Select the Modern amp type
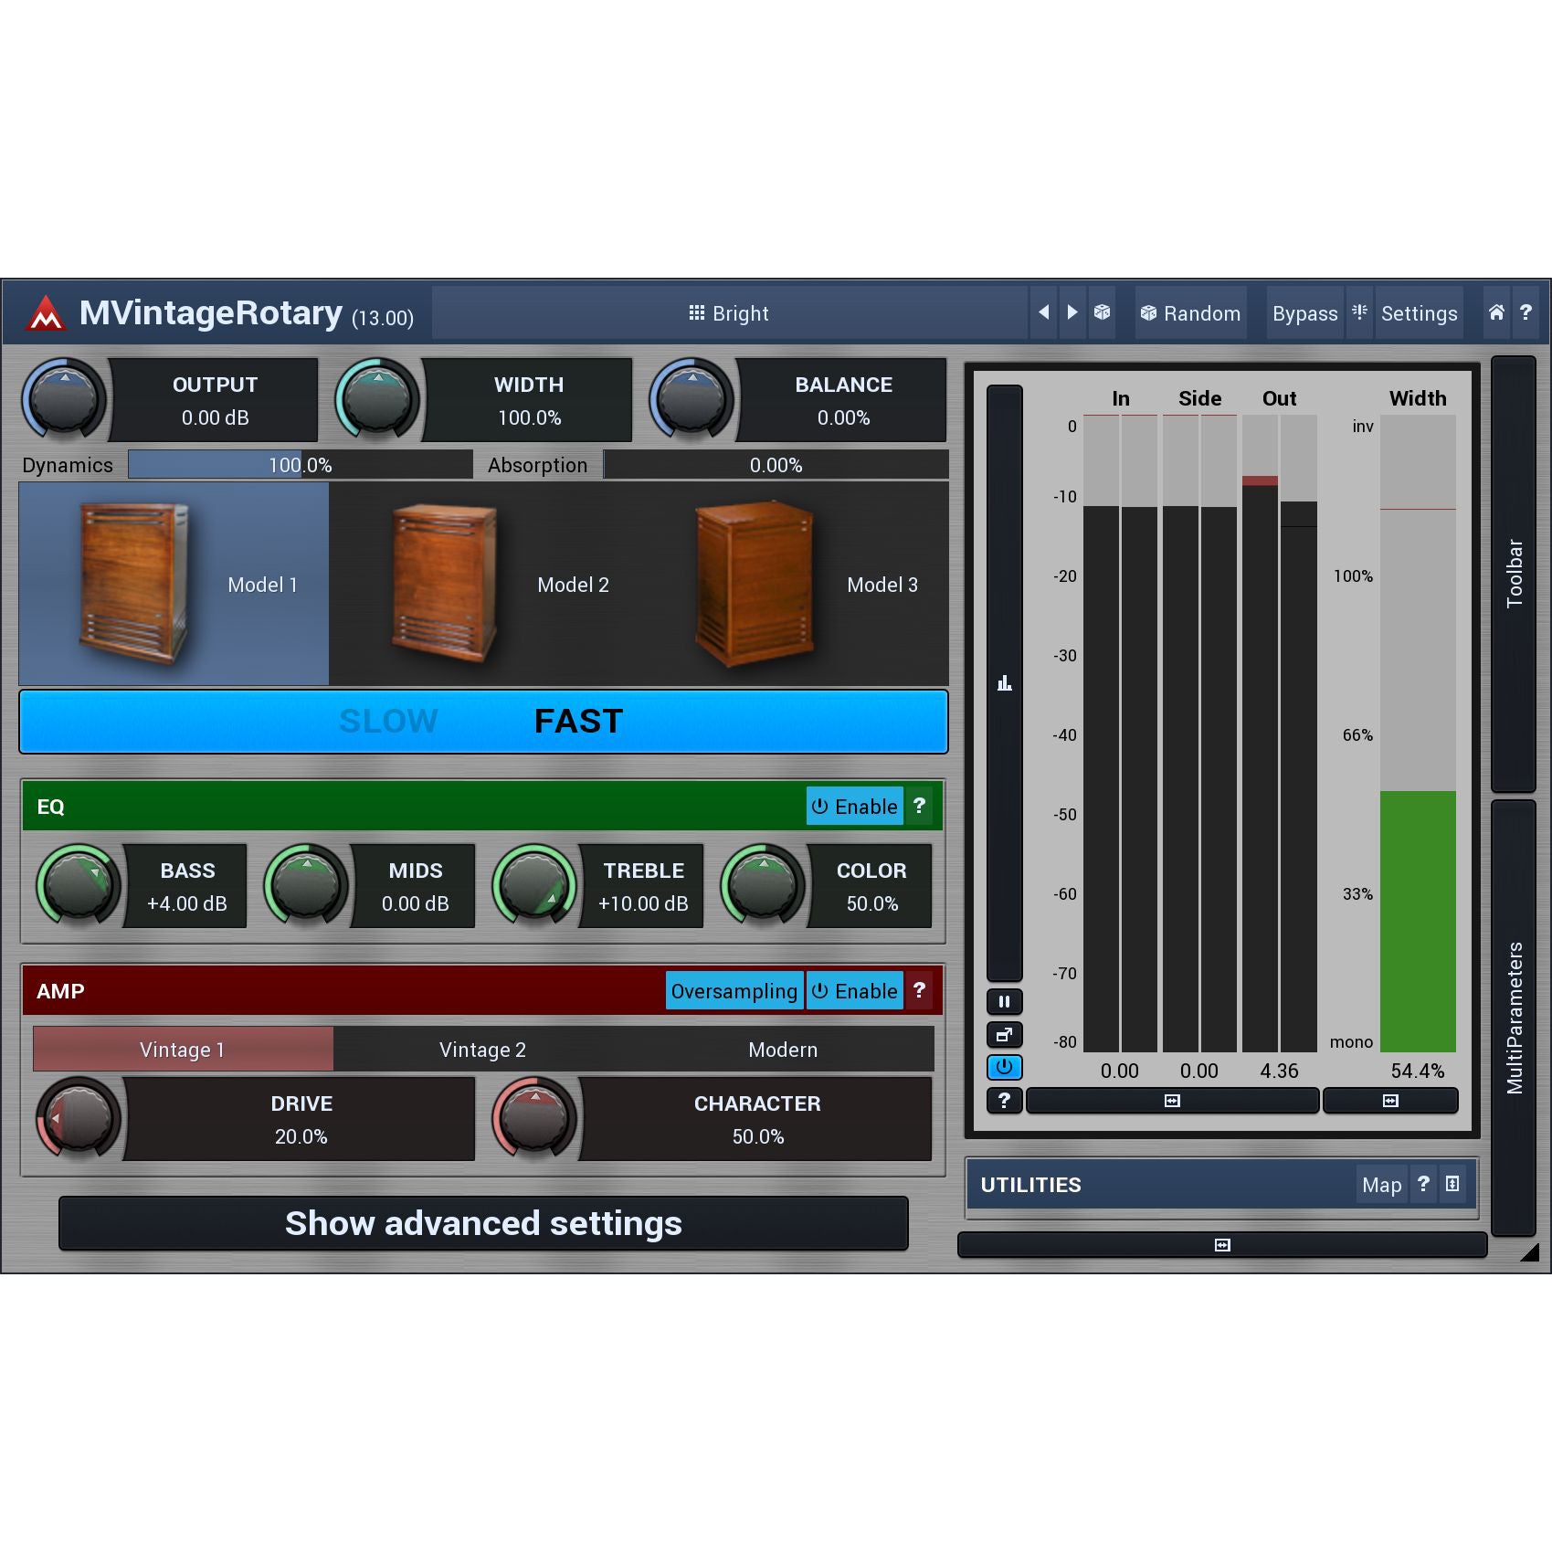Image resolution: width=1552 pixels, height=1552 pixels. coord(783,1050)
